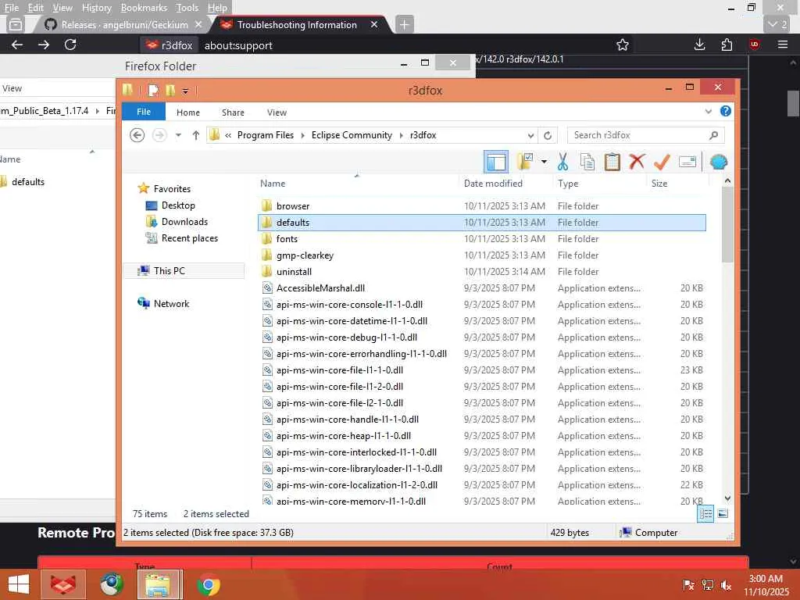Screen dimensions: 800x600
Task: Go back in r3dfox explorer window
Action: coord(137,135)
